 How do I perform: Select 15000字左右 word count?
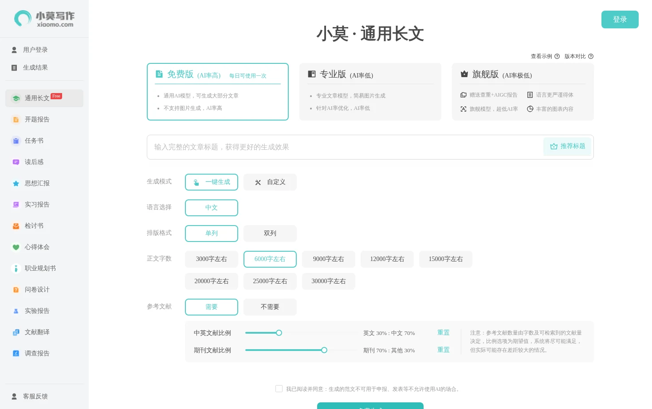point(446,259)
